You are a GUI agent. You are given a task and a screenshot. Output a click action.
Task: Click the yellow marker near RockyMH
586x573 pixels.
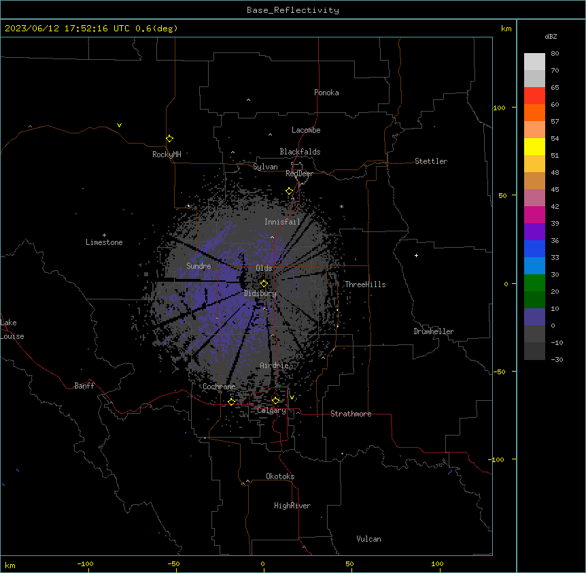point(169,139)
